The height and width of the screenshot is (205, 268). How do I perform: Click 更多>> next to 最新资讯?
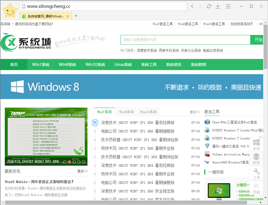82,171
